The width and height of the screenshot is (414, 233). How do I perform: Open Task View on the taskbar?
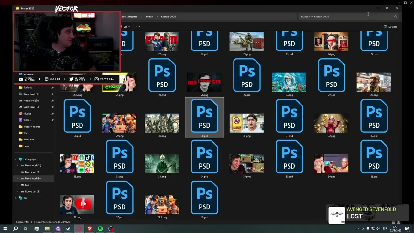tap(26, 229)
